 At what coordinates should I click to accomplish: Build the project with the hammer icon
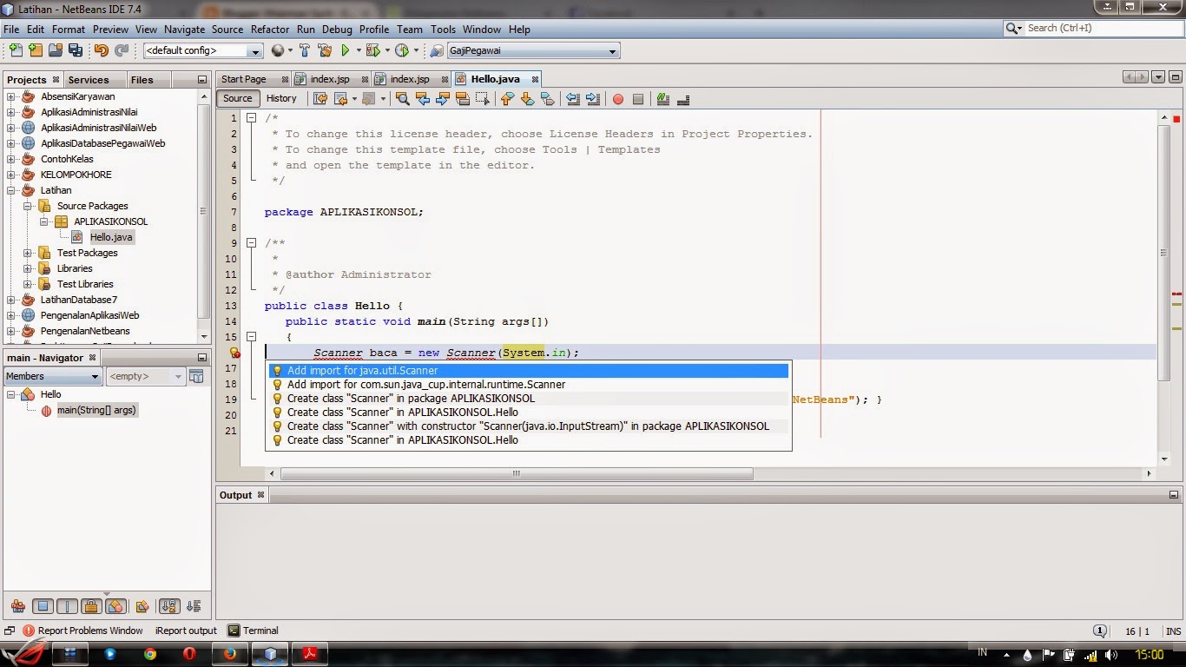pyautogui.click(x=305, y=50)
